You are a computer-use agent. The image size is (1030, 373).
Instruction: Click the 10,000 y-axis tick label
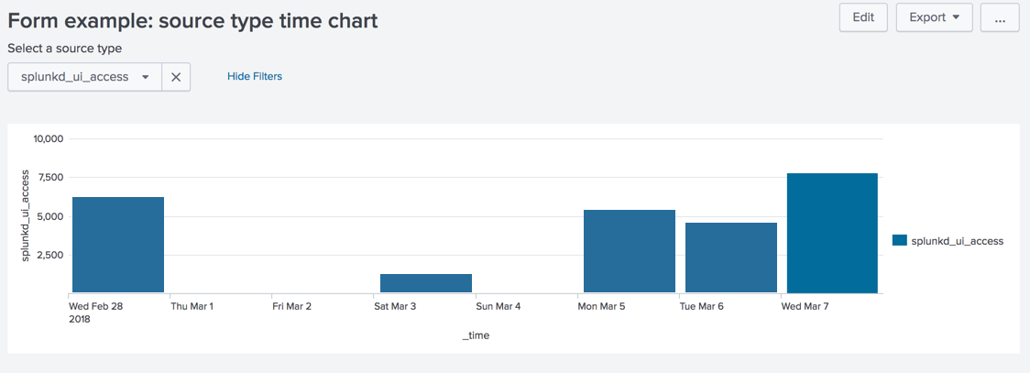pos(47,138)
